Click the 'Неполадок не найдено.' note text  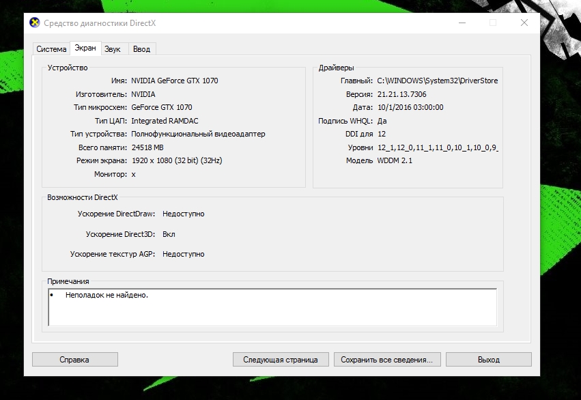tap(107, 295)
